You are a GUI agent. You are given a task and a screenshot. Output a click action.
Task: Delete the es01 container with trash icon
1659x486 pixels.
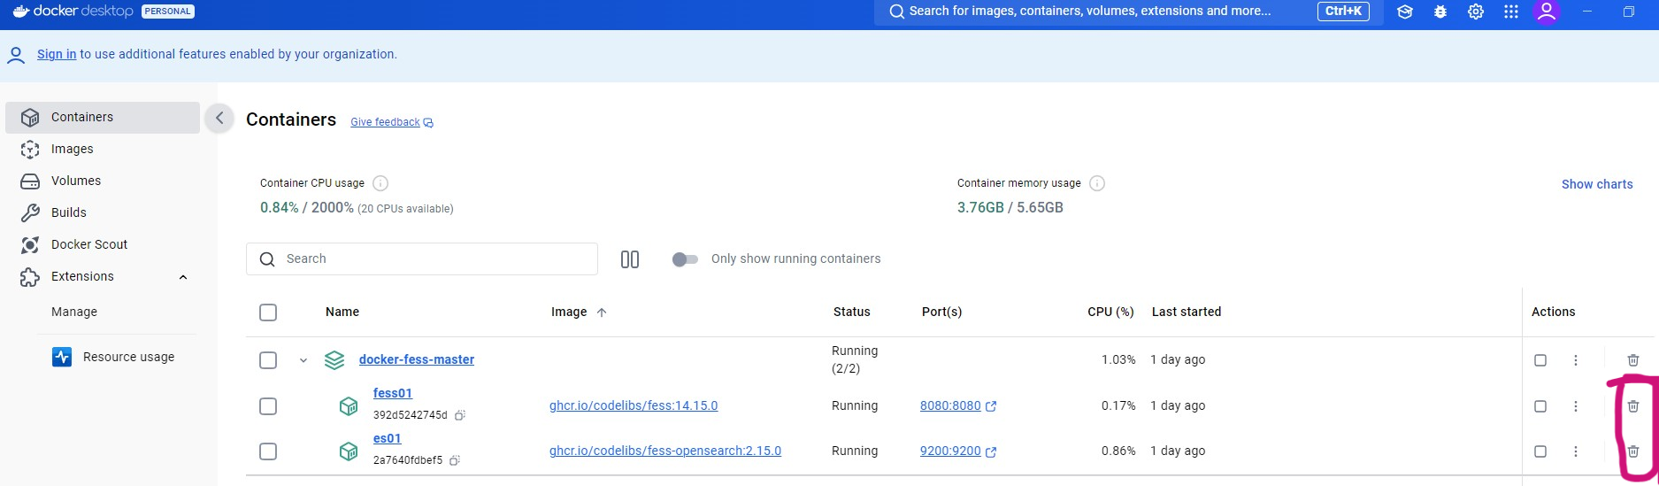pyautogui.click(x=1633, y=451)
